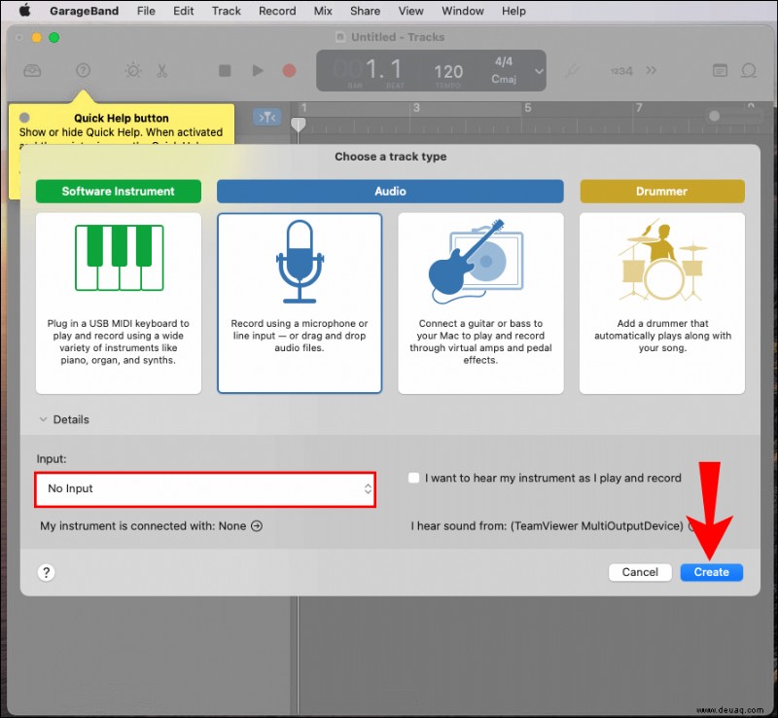Screen dimensions: 778x718
Task: Choose the guitar and amp track card
Action: pos(480,304)
